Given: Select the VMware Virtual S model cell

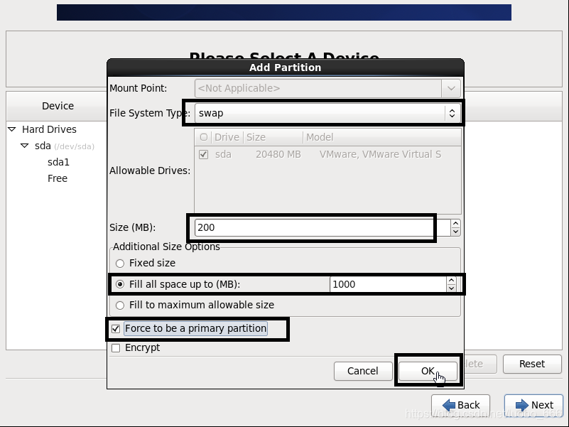Looking at the screenshot, I should tap(380, 155).
